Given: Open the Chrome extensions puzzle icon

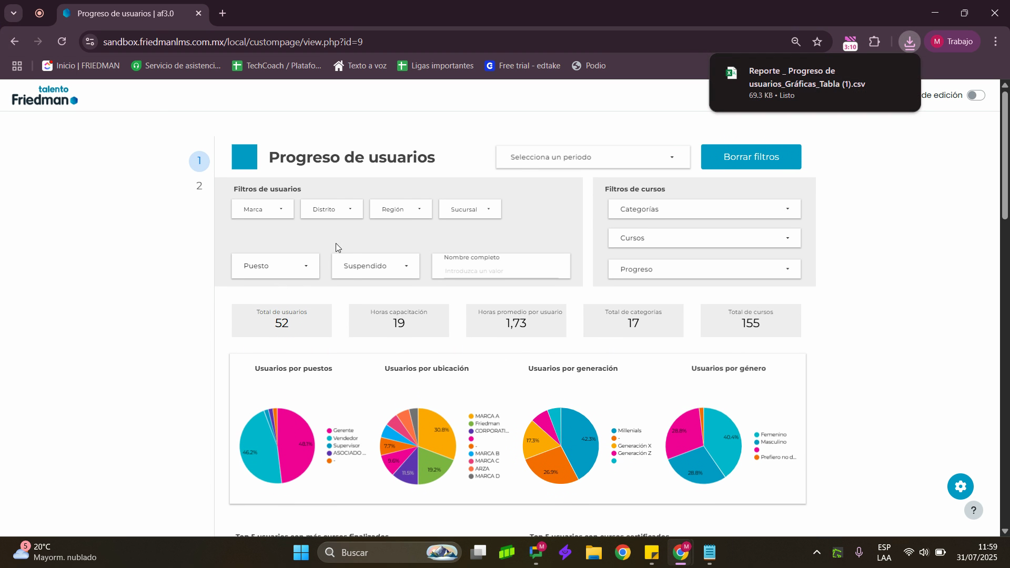Looking at the screenshot, I should (874, 42).
